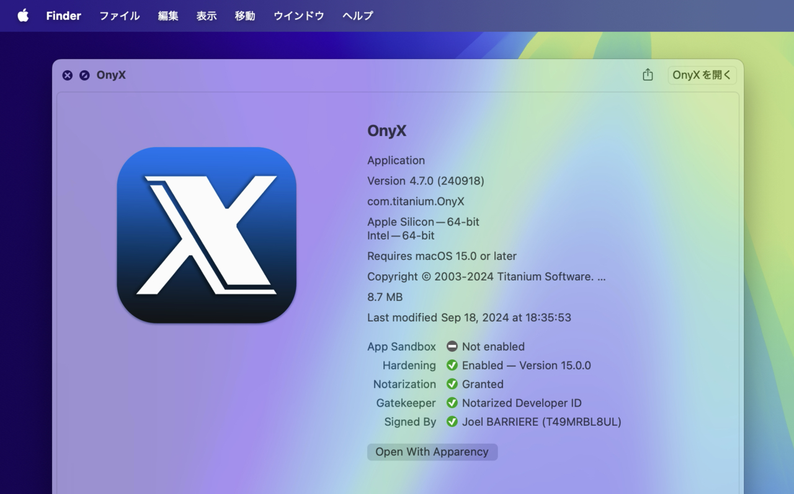Click the Enabled — Version 15.0.0 text

tap(527, 366)
